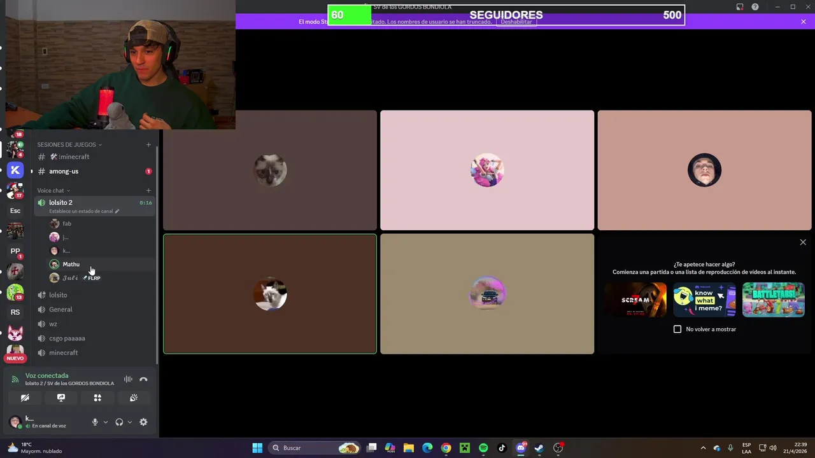
Task: Show hidden system tray icons
Action: tap(703, 448)
